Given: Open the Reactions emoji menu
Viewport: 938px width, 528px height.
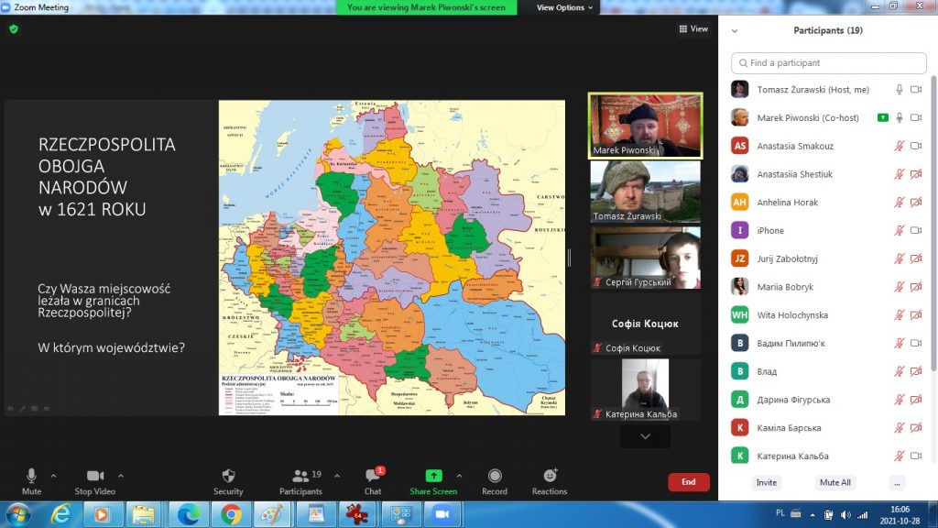Looking at the screenshot, I should tap(550, 477).
